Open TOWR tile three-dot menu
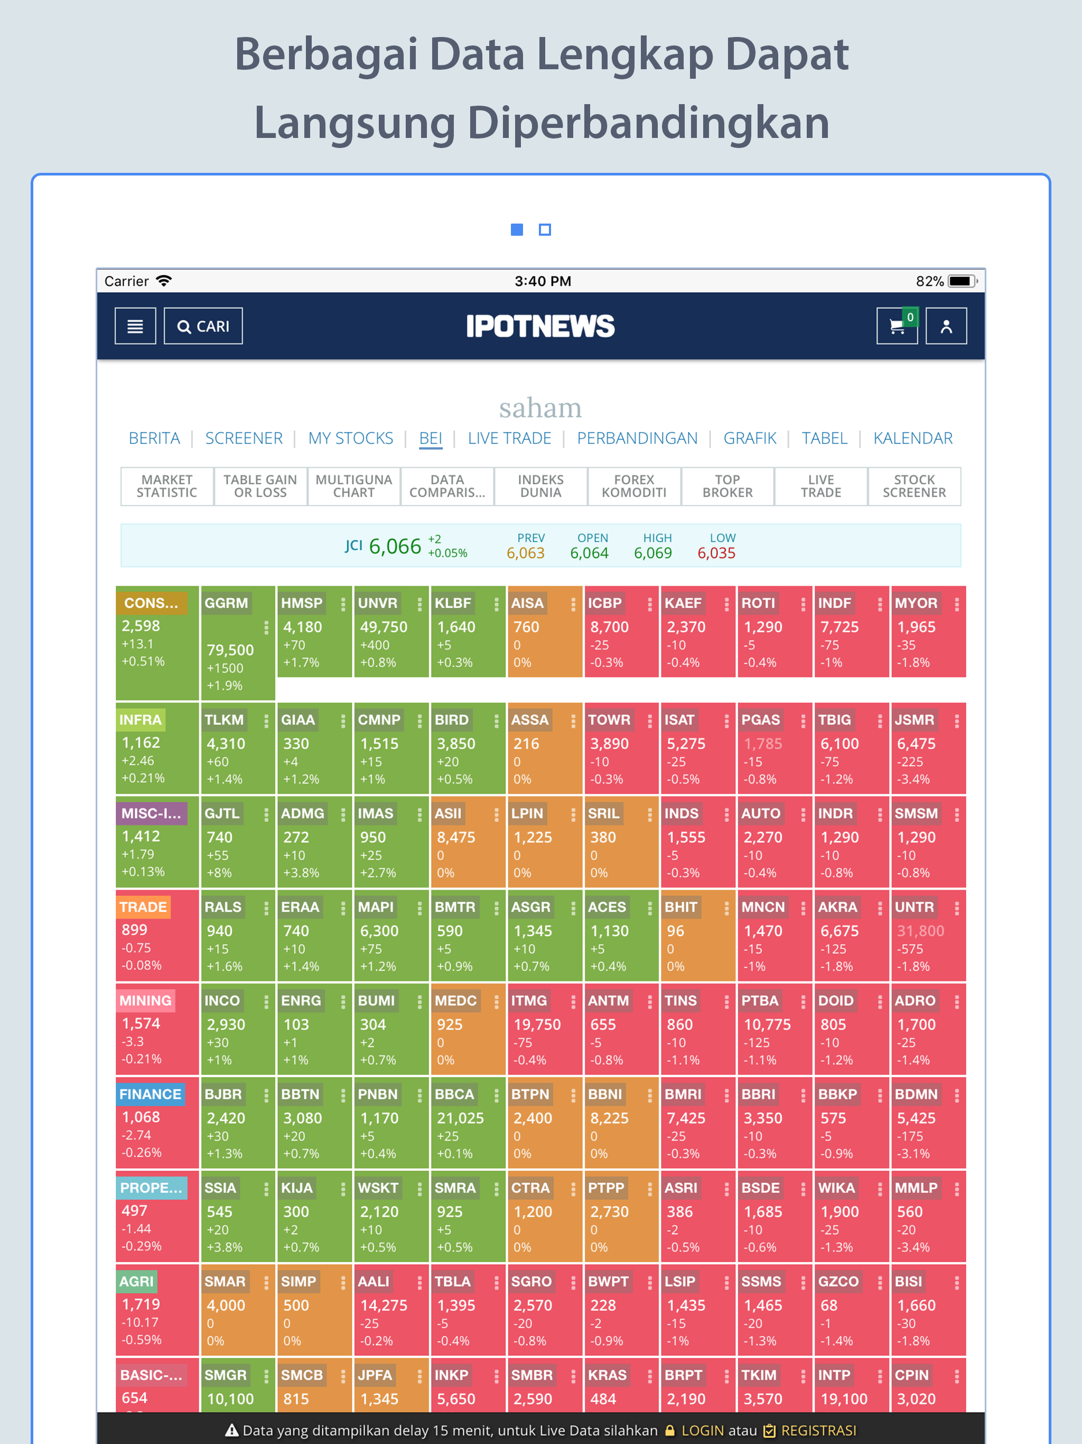 [649, 721]
